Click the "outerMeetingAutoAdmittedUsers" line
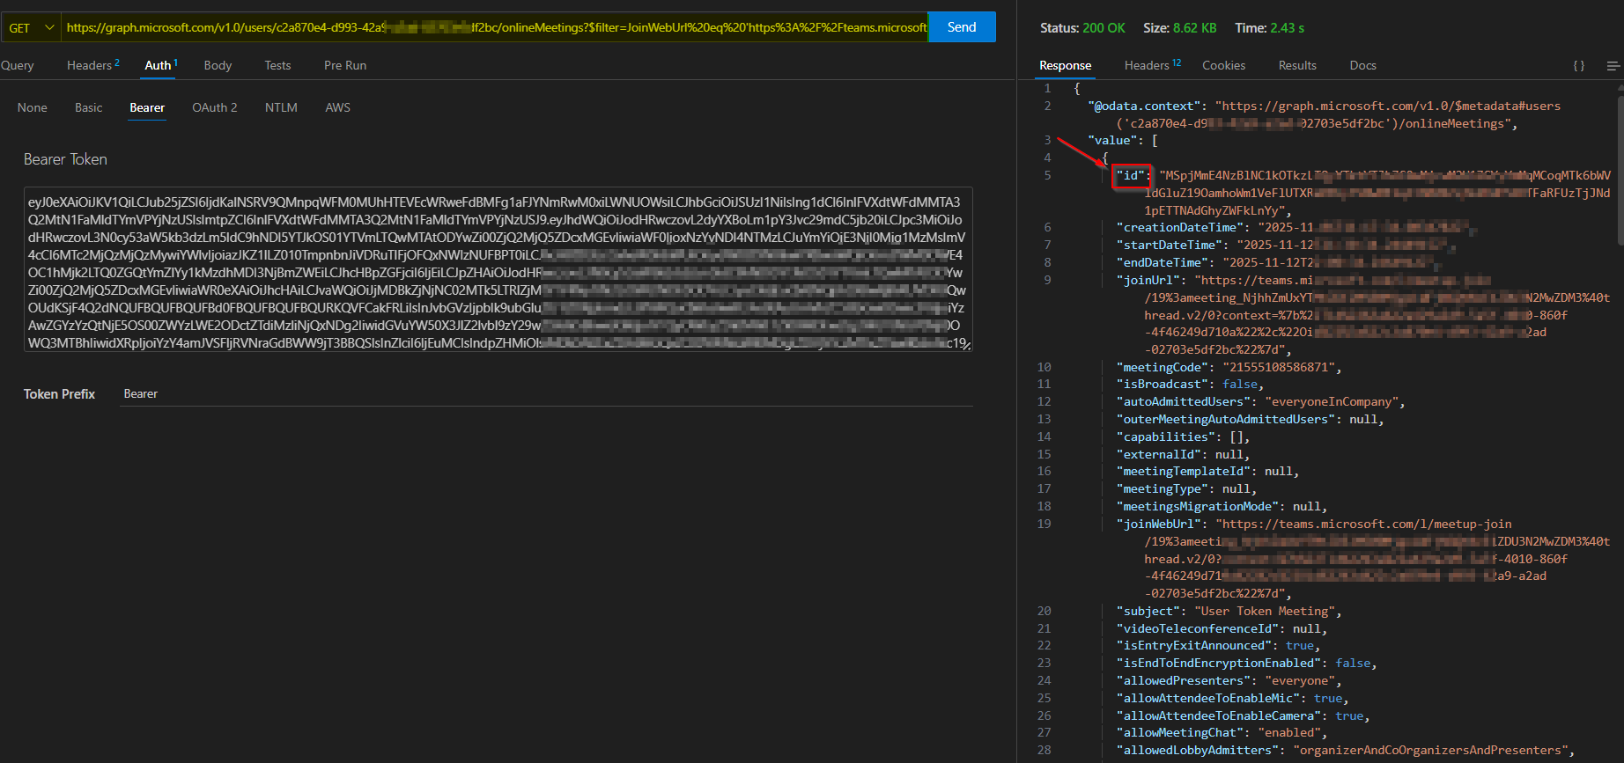The height and width of the screenshot is (763, 1624). [x=1250, y=419]
